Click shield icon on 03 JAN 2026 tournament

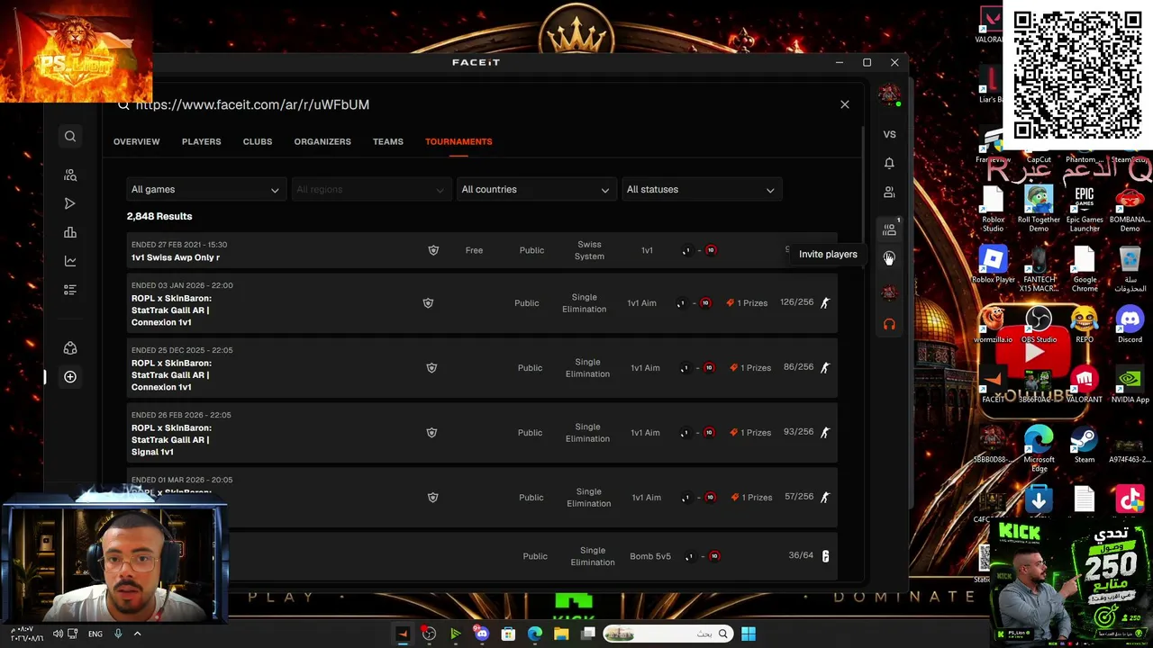(x=428, y=303)
